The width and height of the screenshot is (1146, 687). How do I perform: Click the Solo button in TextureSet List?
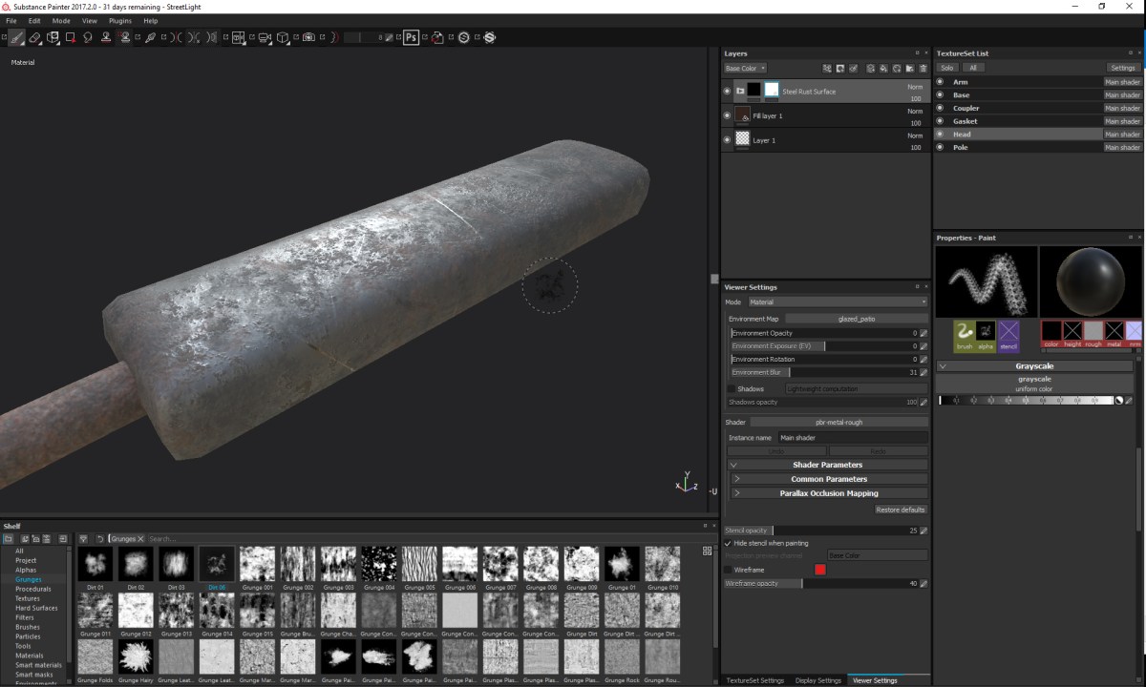(x=946, y=68)
